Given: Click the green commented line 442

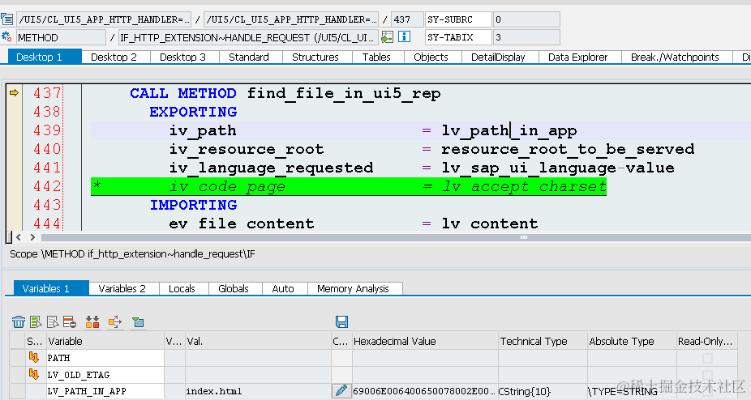Looking at the screenshot, I should pyautogui.click(x=349, y=186).
